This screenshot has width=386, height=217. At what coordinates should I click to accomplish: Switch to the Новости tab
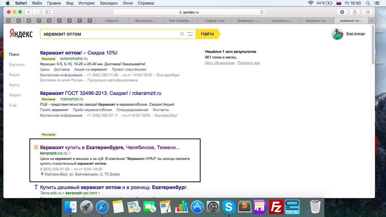pyautogui.click(x=112, y=21)
